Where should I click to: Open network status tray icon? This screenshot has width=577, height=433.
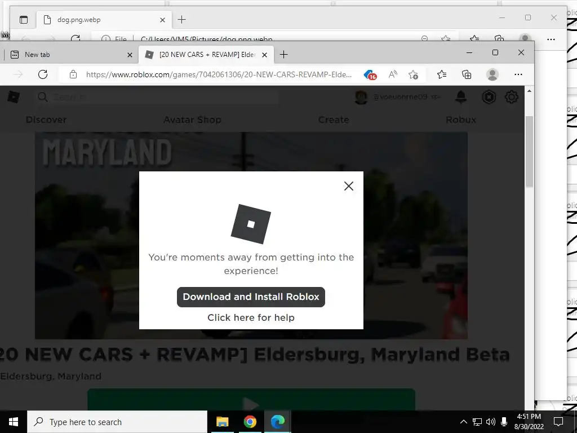[477, 422]
